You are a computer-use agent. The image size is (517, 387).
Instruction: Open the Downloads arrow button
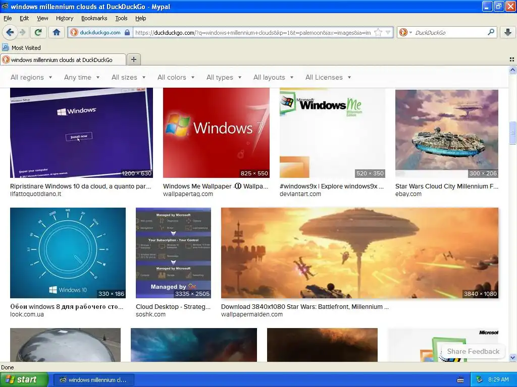pos(508,32)
